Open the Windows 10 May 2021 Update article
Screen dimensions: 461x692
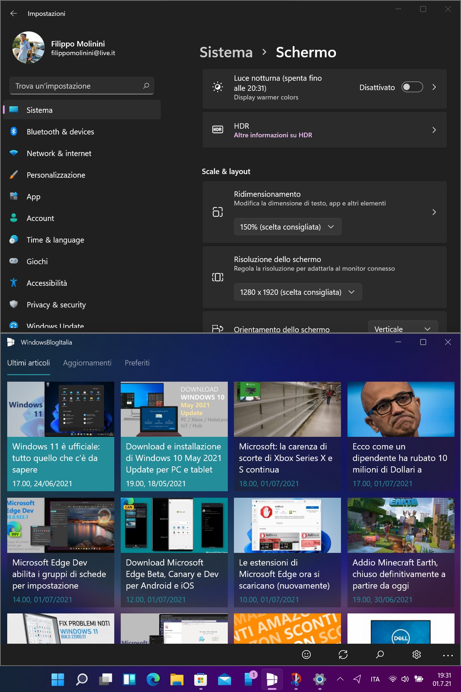(x=174, y=436)
